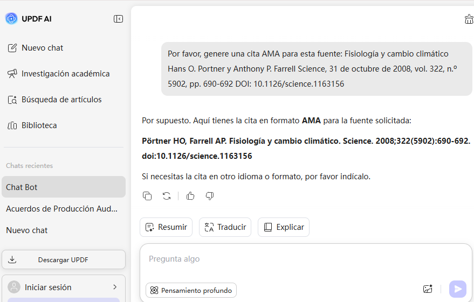Click the clear chat broom icon
Viewport: 474px width, 302px height.
[469, 19]
